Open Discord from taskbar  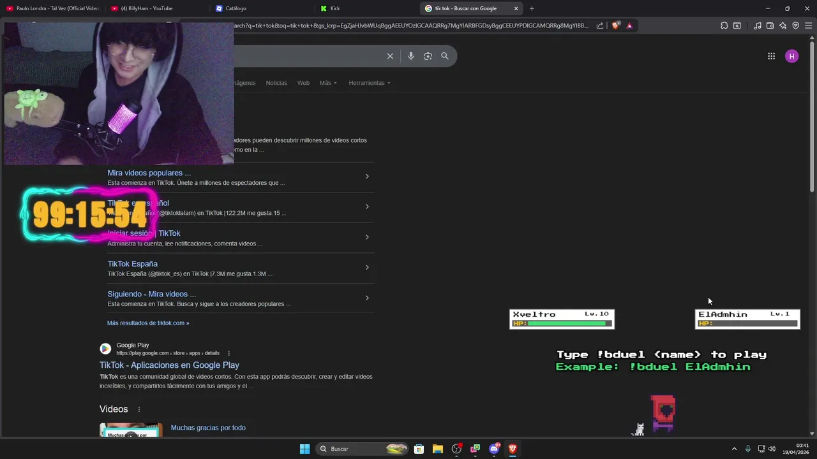494,449
